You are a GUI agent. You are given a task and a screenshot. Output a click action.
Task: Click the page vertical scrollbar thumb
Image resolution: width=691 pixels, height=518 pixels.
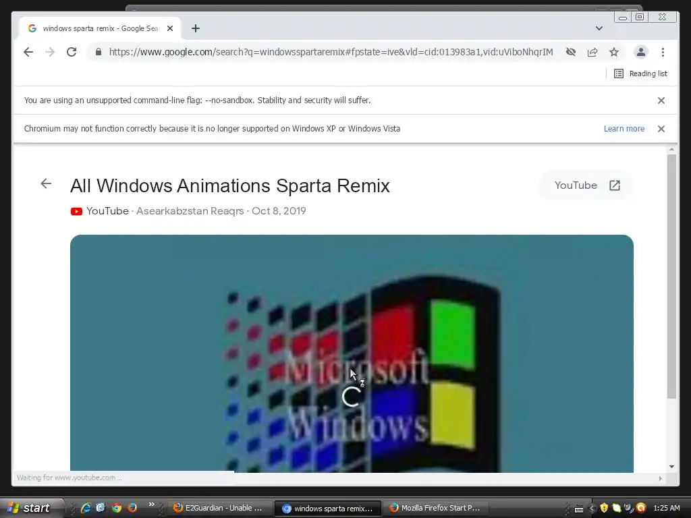point(671,276)
